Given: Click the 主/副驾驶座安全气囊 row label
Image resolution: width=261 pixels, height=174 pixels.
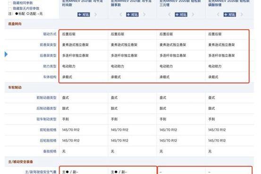Looking at the screenshot, I should pos(41,172).
